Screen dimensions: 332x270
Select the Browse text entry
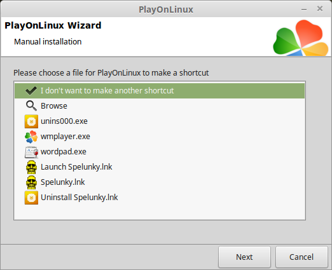(54, 106)
